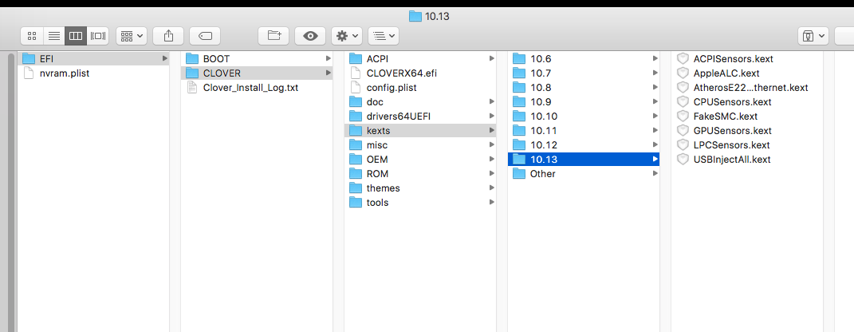Click the config.plist document icon
This screenshot has width=854, height=332.
(355, 87)
